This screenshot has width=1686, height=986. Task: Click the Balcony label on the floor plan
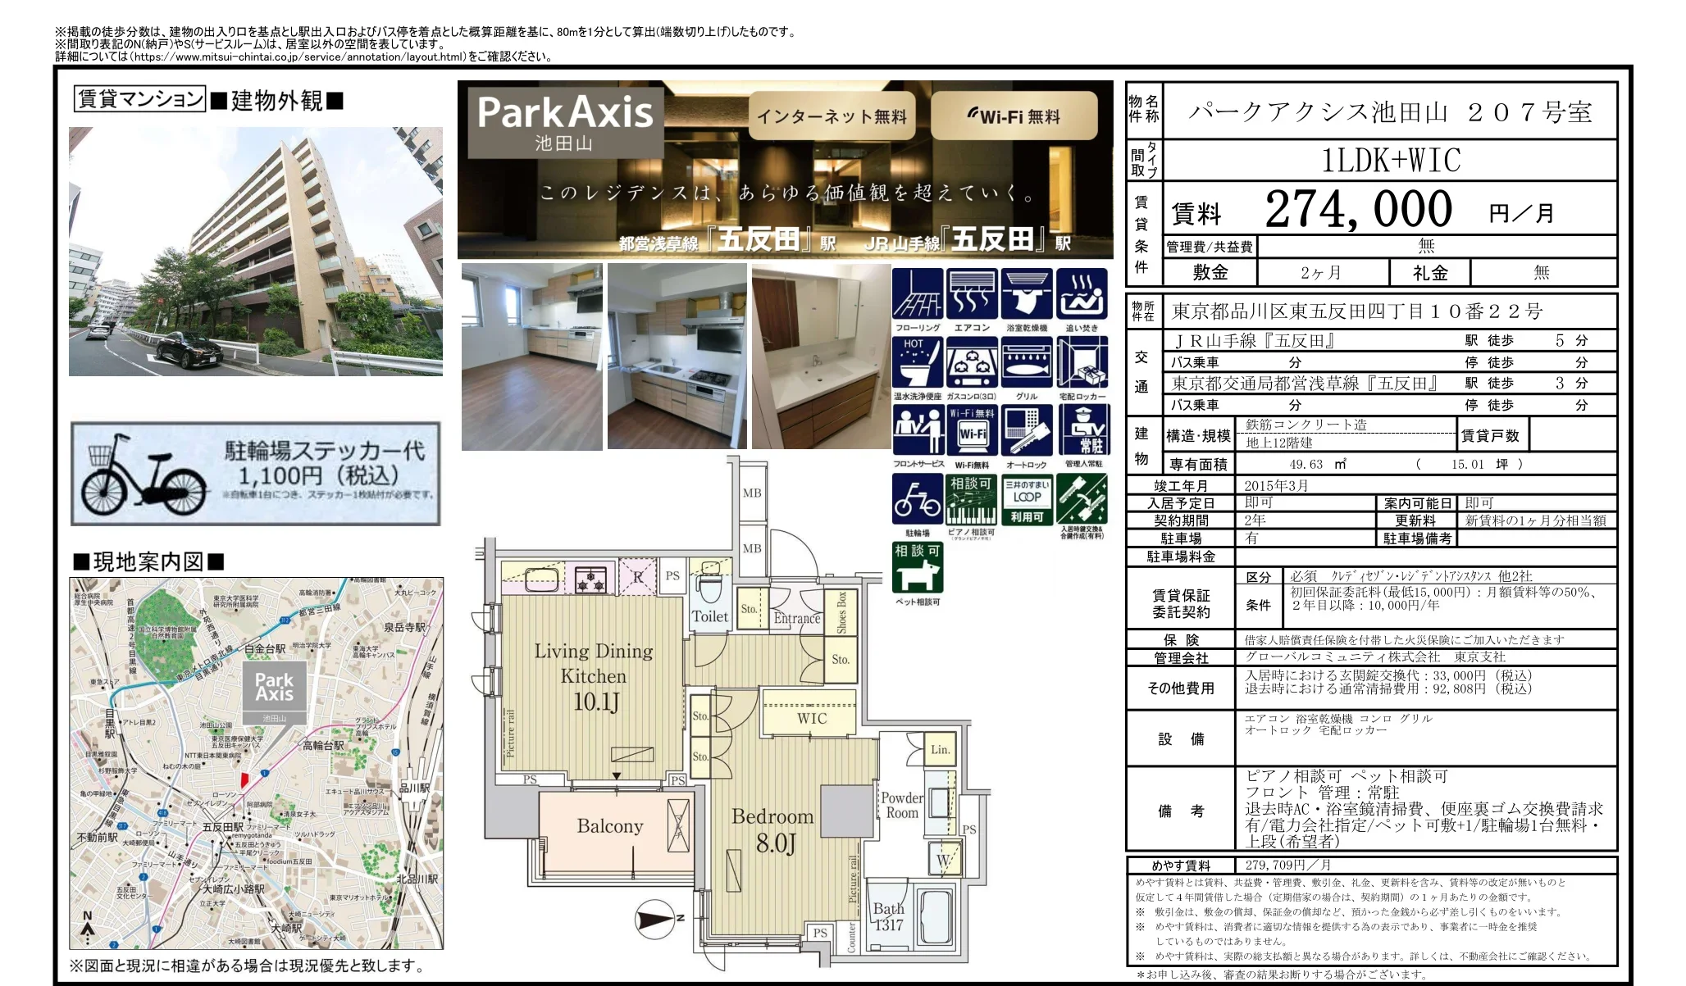(609, 826)
